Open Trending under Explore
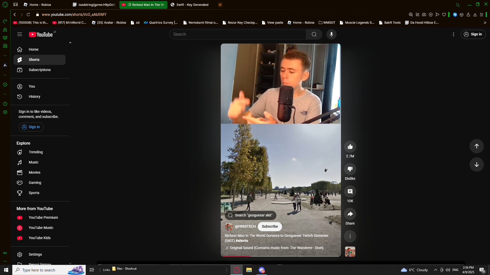This screenshot has height=275, width=490. click(x=40, y=152)
